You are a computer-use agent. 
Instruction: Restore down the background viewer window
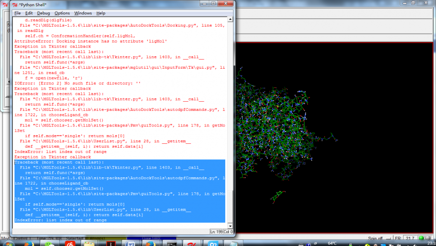point(414,3)
